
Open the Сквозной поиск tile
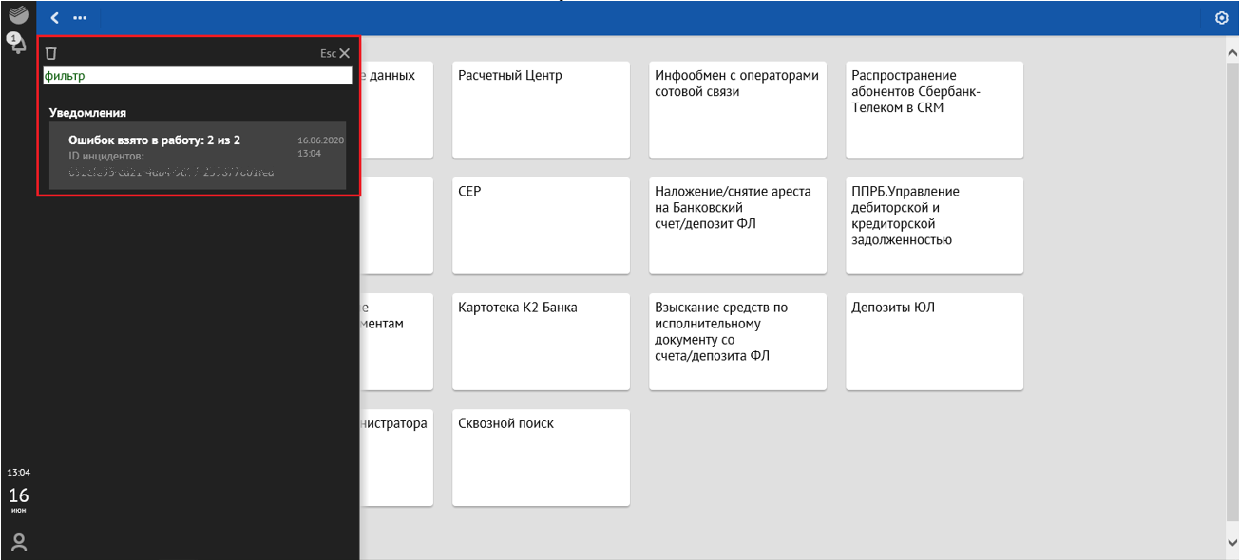click(541, 457)
